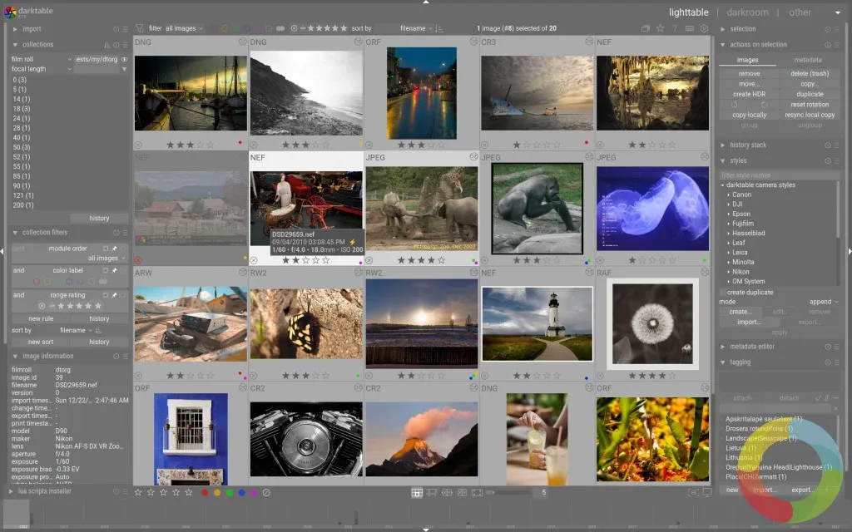852x532 pixels.
Task: Select file manager layout icon
Action: click(x=417, y=492)
